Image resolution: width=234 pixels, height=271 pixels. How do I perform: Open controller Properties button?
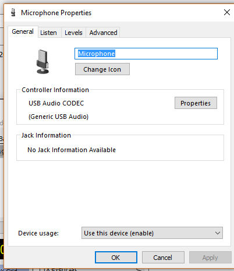196,103
